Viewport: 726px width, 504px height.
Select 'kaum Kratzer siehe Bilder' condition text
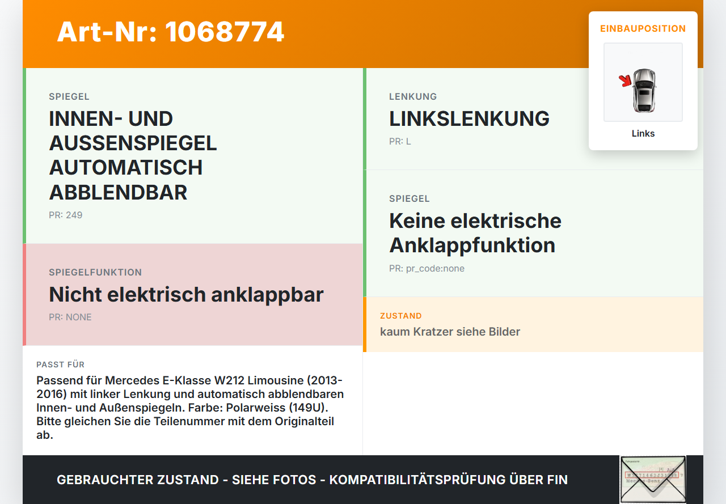click(450, 332)
